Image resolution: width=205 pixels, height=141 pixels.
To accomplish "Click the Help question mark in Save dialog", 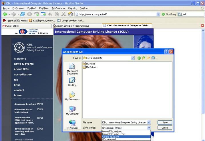I will [166, 52].
